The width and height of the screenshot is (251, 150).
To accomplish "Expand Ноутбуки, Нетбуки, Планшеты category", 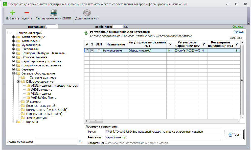I will click(13, 53).
